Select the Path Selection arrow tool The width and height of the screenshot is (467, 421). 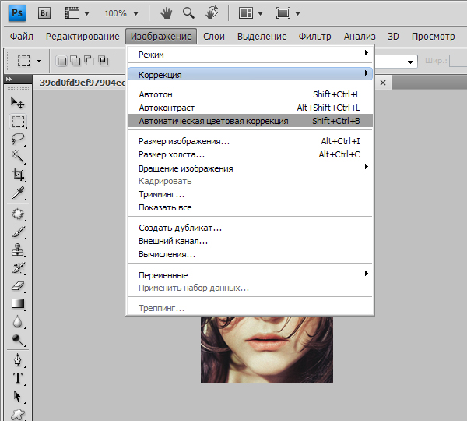coord(18,396)
